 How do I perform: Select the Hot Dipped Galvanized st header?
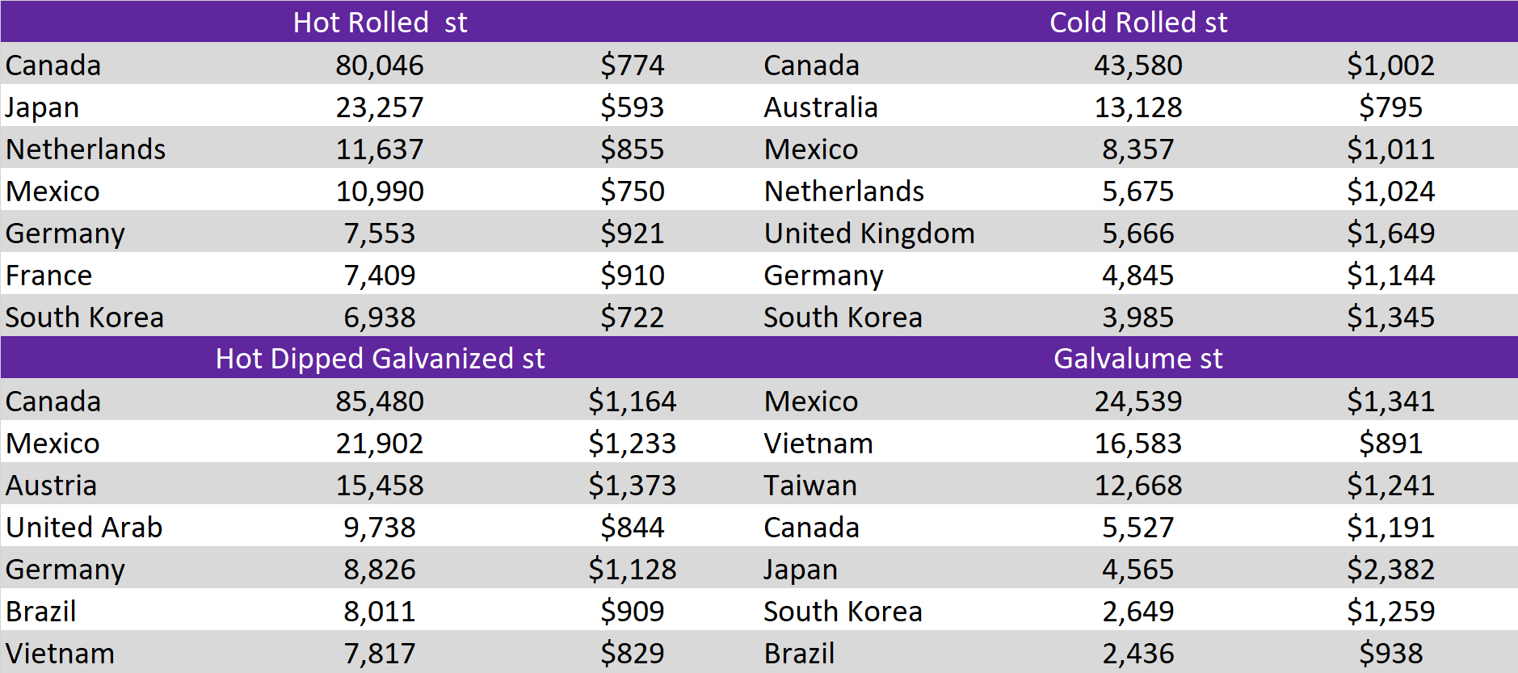tap(380, 358)
